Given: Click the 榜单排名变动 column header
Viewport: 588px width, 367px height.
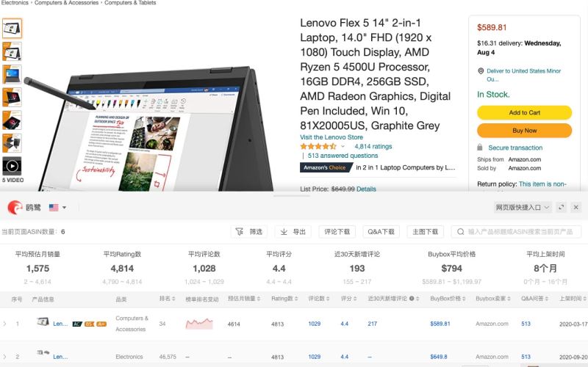Looking at the screenshot, I should click(201, 299).
